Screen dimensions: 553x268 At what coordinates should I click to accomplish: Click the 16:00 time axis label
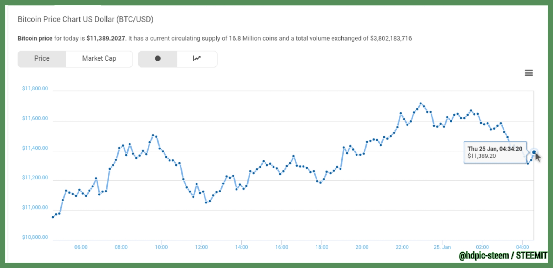point(282,247)
